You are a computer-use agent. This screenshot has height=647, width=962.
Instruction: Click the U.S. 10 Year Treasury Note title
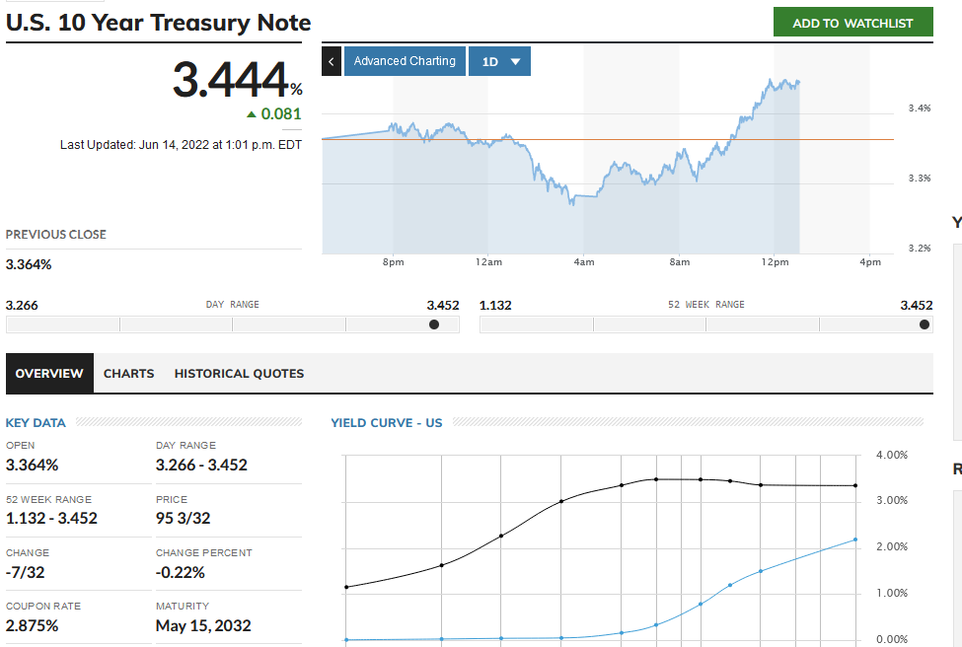pyautogui.click(x=158, y=23)
